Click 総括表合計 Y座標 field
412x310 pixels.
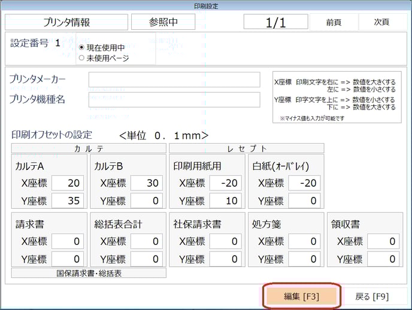pyautogui.click(x=146, y=259)
